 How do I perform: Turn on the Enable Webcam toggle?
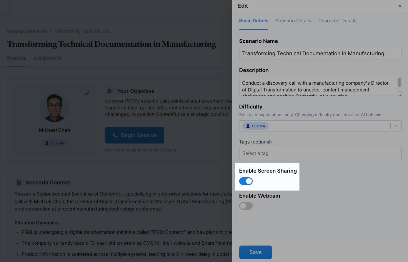click(246, 206)
